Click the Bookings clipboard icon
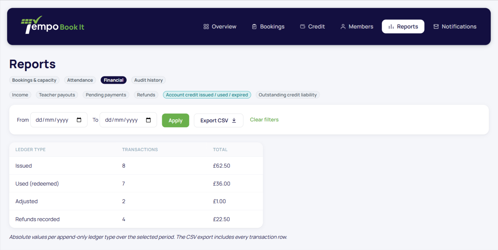The height and width of the screenshot is (250, 498). pos(254,26)
